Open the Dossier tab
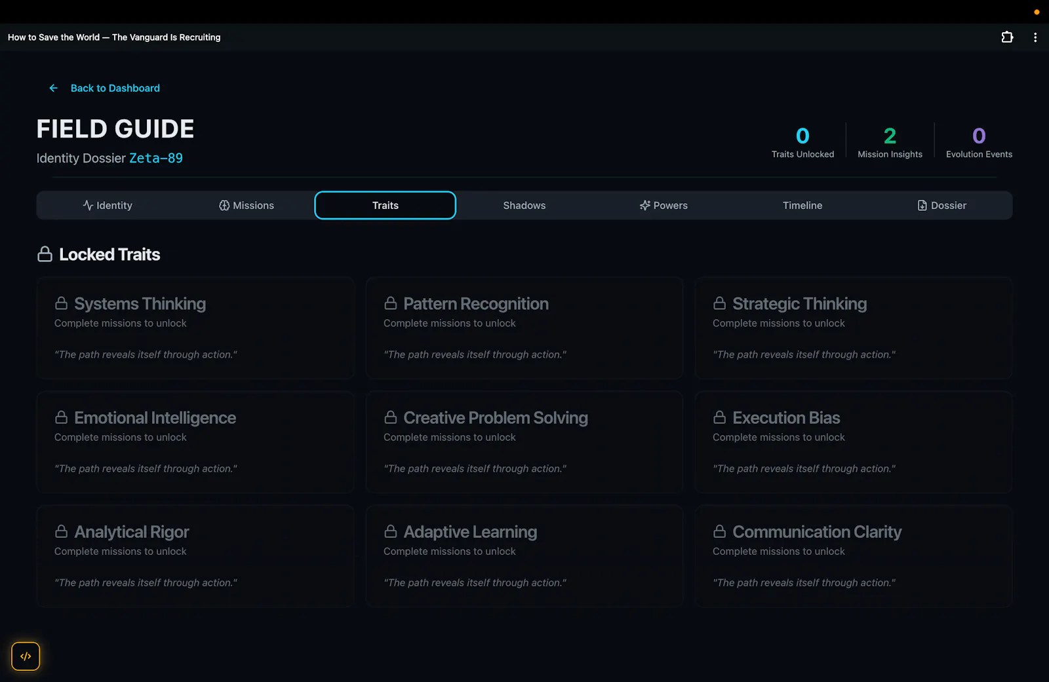The image size is (1049, 682). 941,205
